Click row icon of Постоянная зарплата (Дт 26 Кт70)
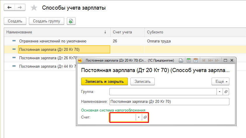This screenshot has height=138, width=246. tap(14, 58)
